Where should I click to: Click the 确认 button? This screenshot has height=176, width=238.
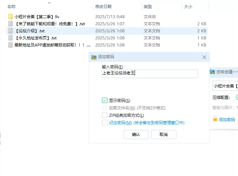tap(136, 134)
